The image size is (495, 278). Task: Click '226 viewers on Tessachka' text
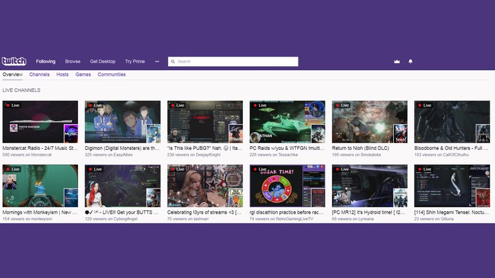(x=274, y=154)
